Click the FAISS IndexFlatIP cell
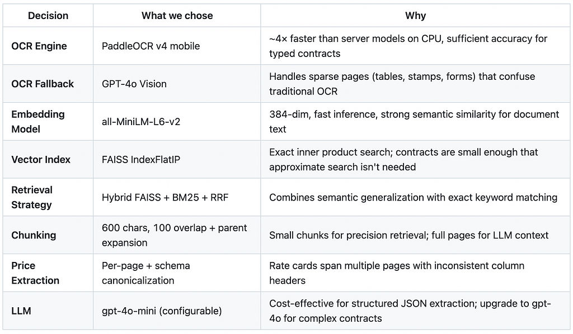The image size is (573, 334). (140, 159)
